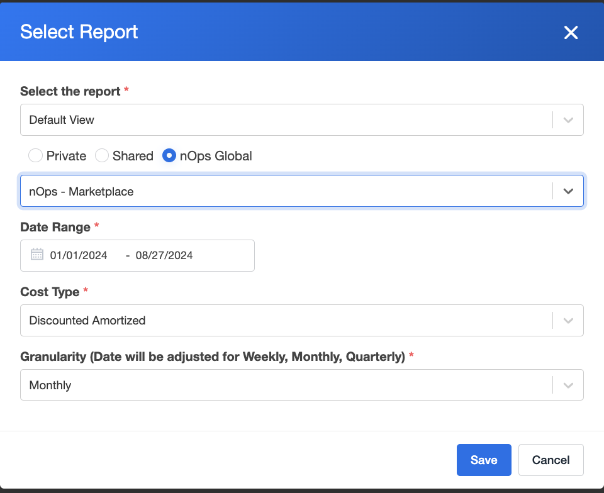Choose the Shared radio option
Screen dimensions: 604x493
(102, 155)
